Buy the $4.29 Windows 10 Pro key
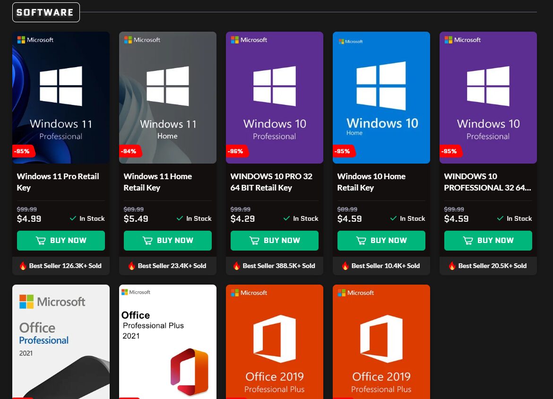This screenshot has width=553, height=399. (274, 241)
